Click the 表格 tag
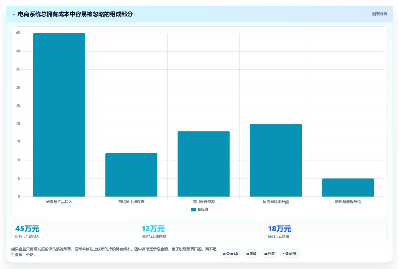399x269 pixels. (251, 254)
